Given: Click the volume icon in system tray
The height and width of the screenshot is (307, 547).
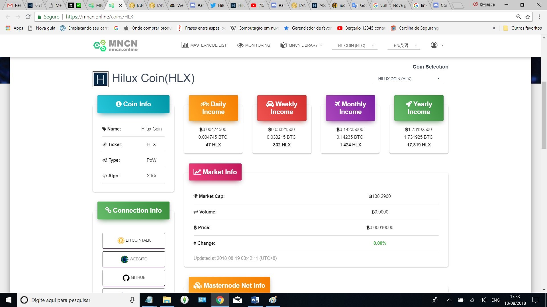Looking at the screenshot, I should (x=483, y=300).
